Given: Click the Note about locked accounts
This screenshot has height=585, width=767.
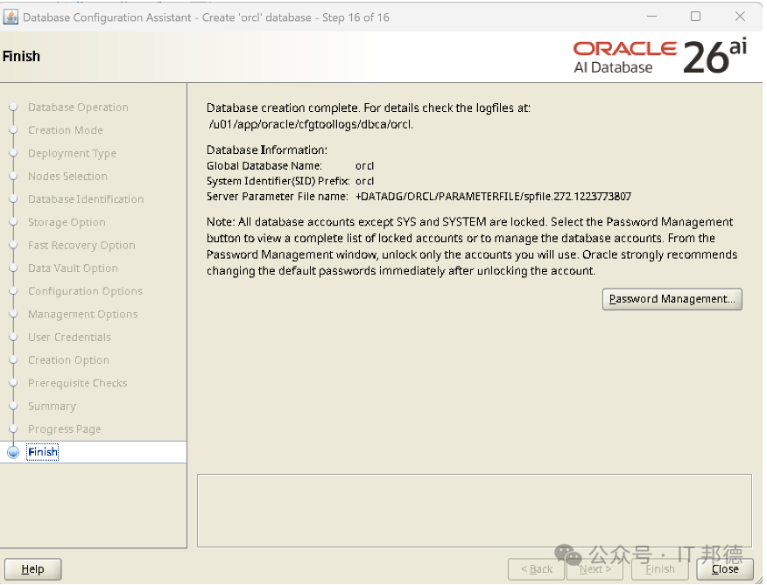Looking at the screenshot, I should (472, 247).
